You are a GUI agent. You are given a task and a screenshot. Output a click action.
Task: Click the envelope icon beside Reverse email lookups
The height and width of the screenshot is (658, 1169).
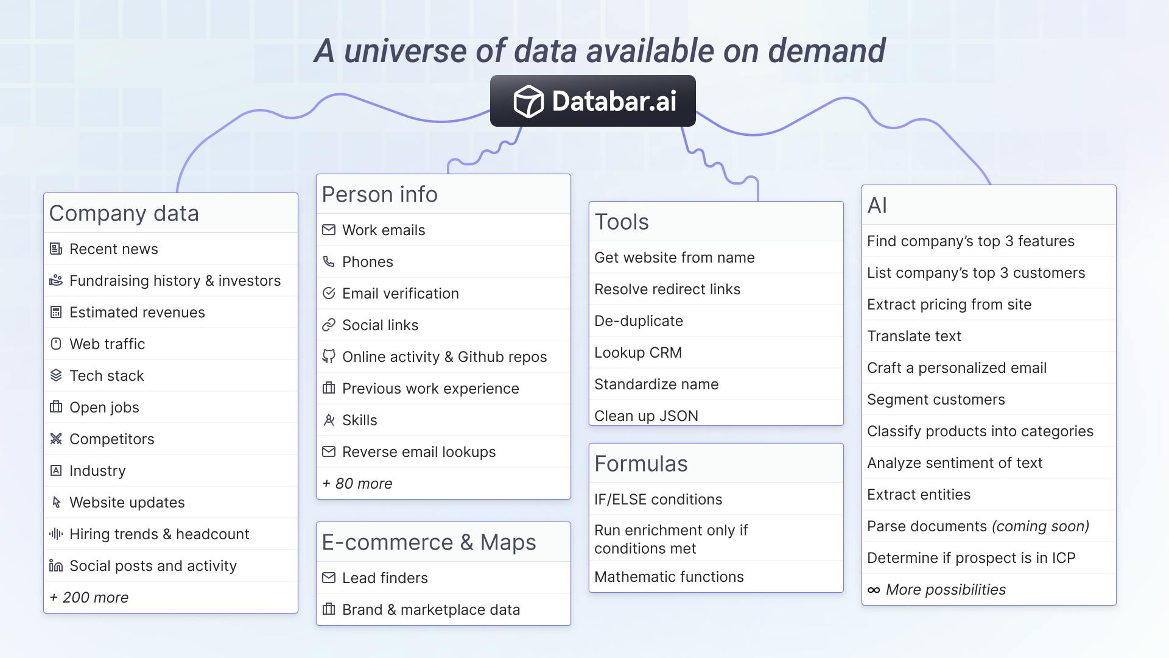click(x=329, y=451)
